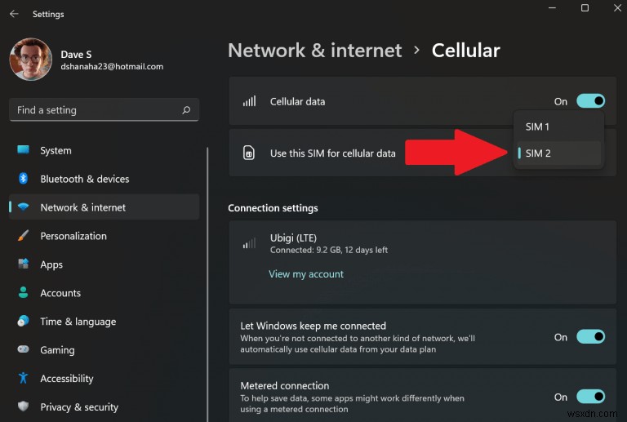Toggle the Metered connection switch
Screen dimensions: 627x422
(x=590, y=397)
